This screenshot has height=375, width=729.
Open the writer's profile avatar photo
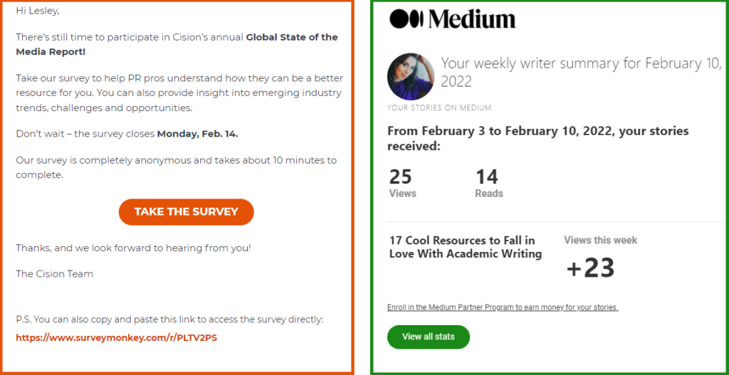[x=411, y=77]
